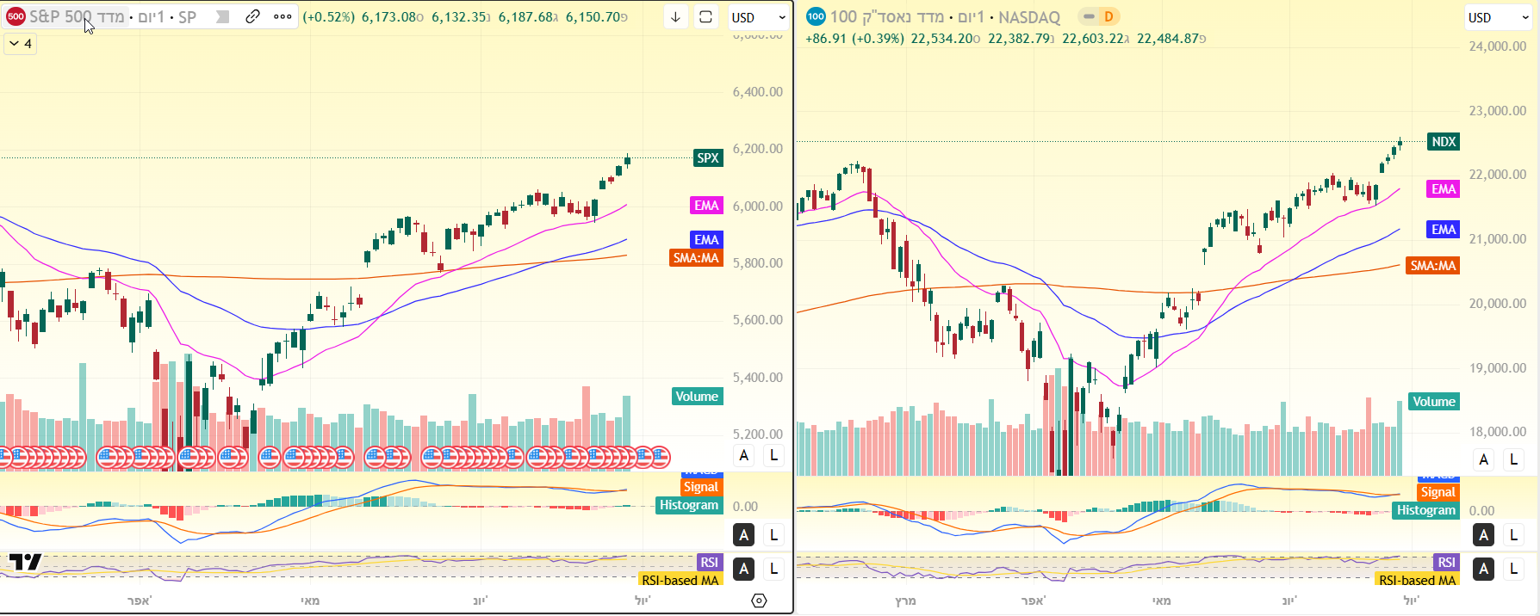Toggle auto scale A on NASDAQ price pane
This screenshot has width=1540, height=616.
1483,459
